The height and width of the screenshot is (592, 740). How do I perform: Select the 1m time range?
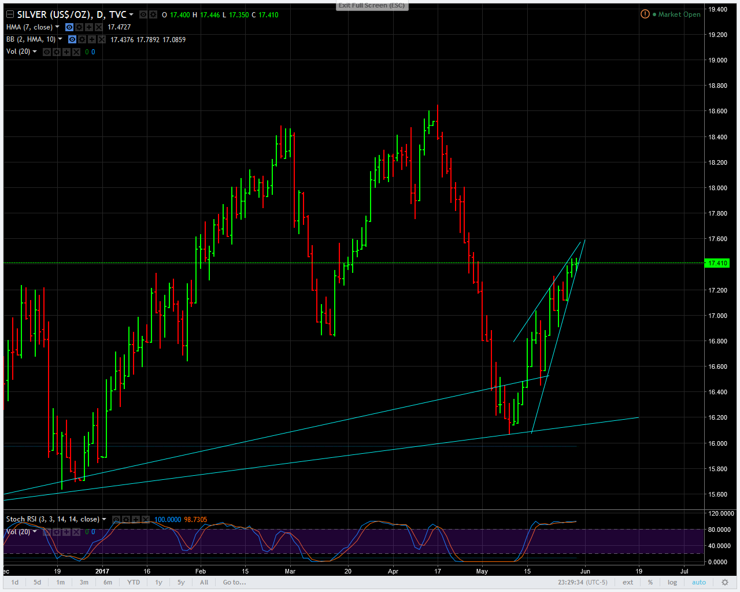tap(60, 582)
